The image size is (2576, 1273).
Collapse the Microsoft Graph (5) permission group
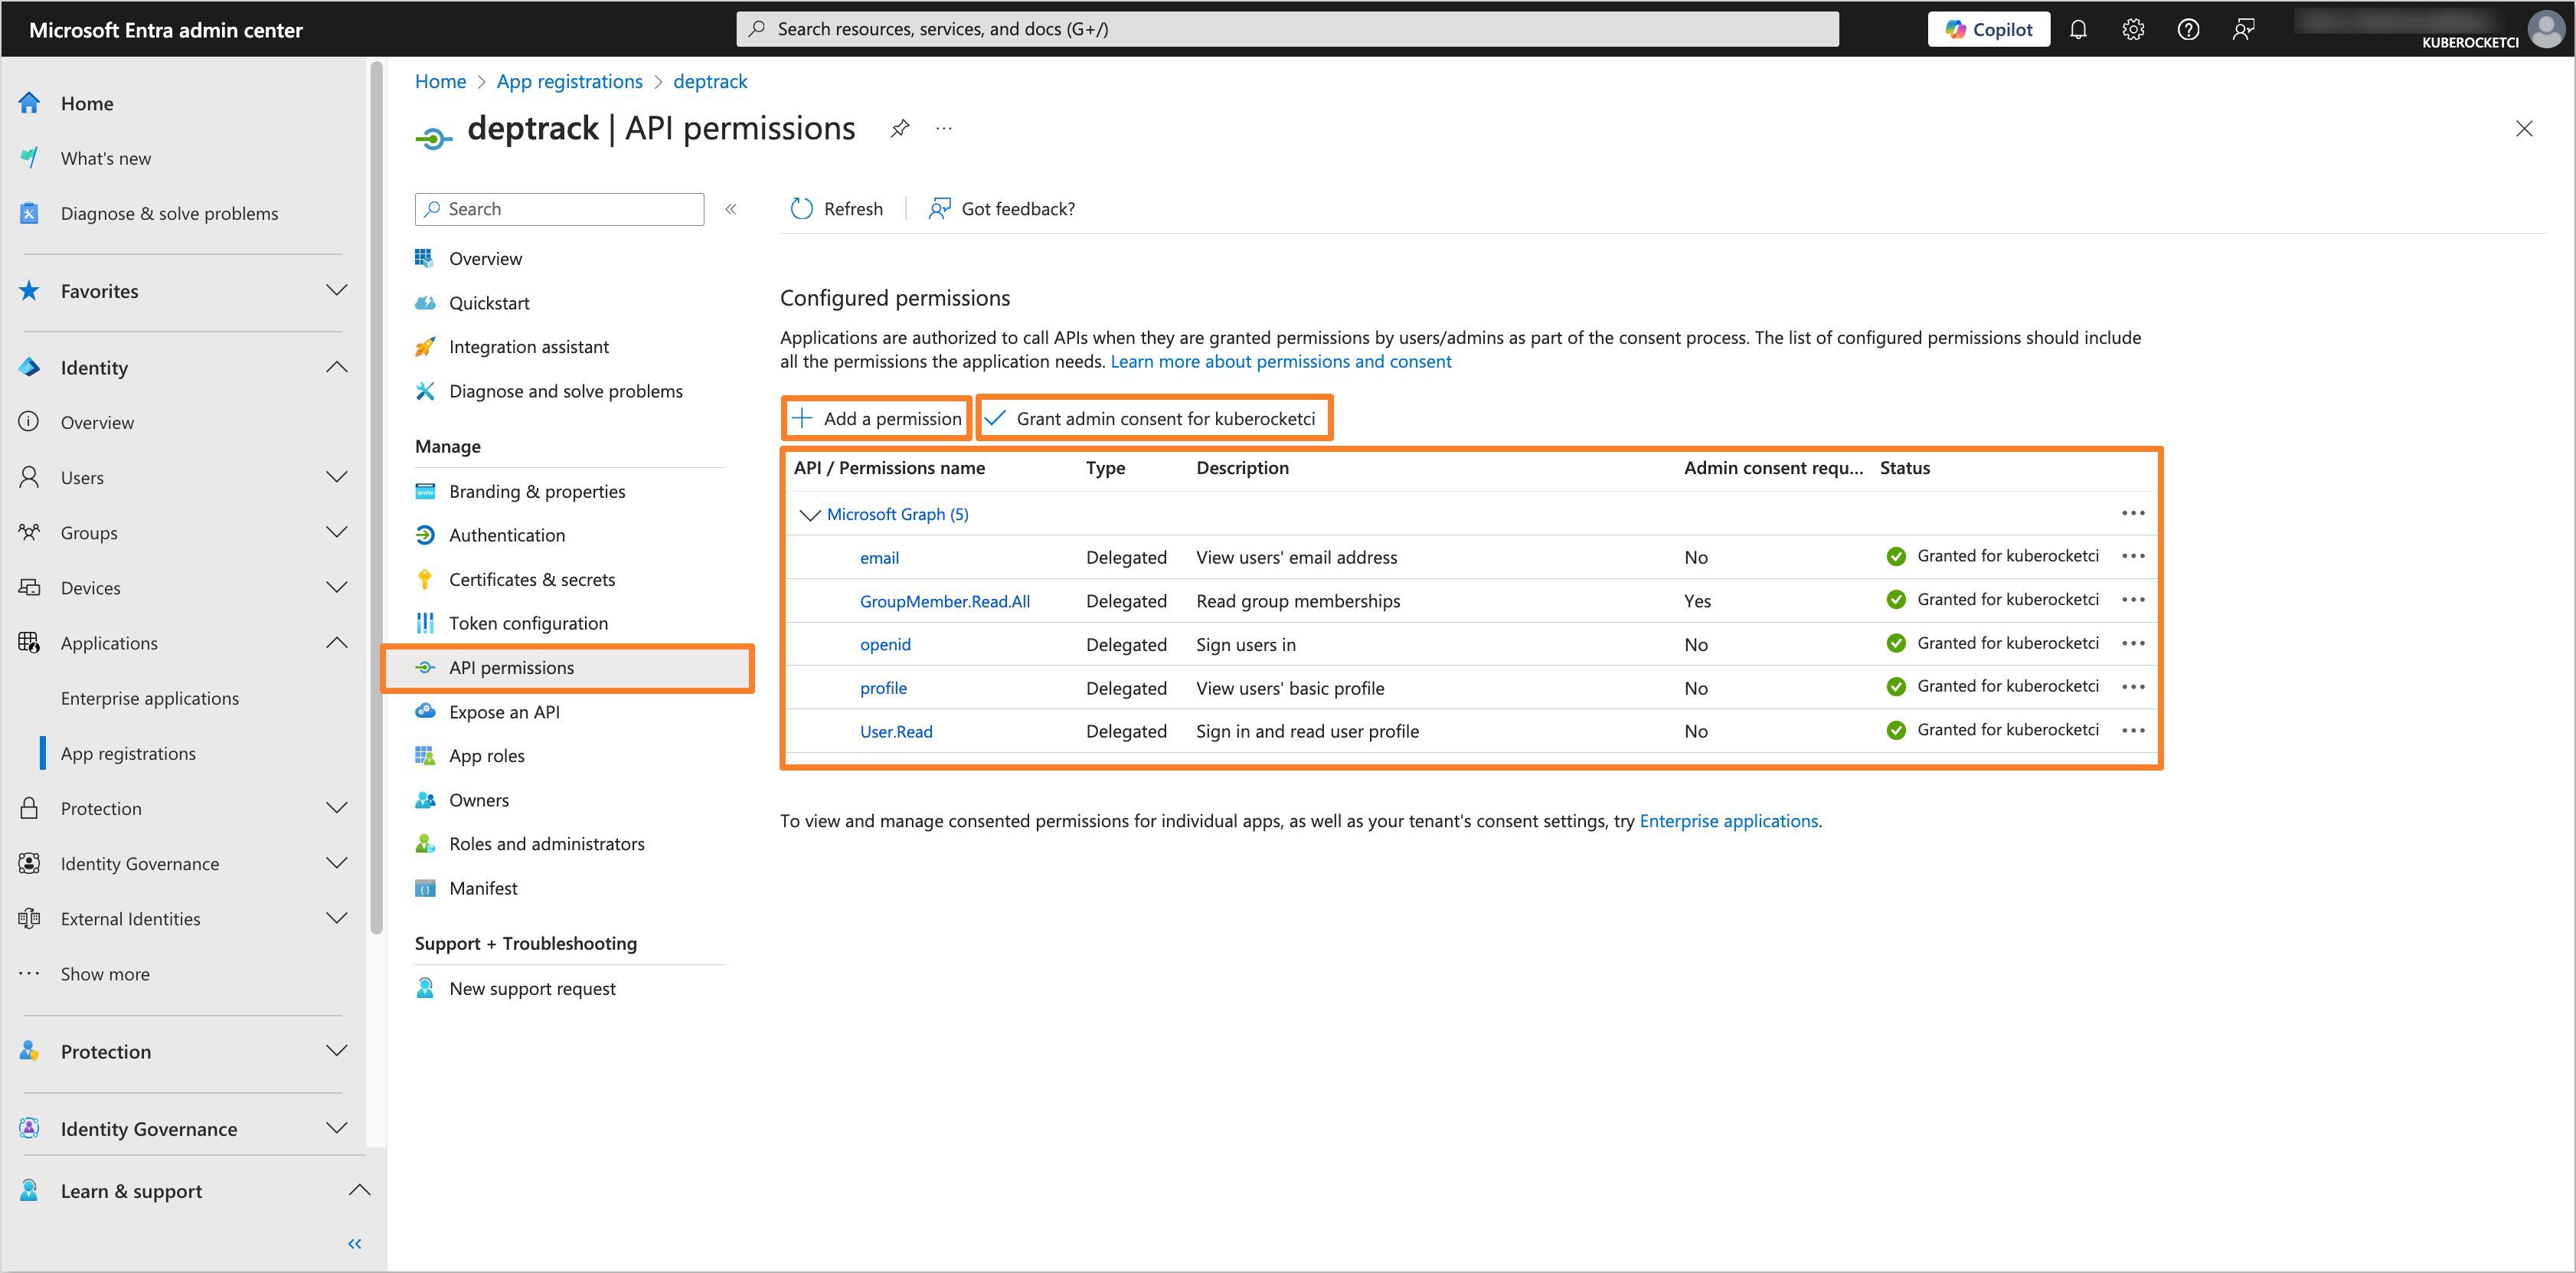coord(810,514)
